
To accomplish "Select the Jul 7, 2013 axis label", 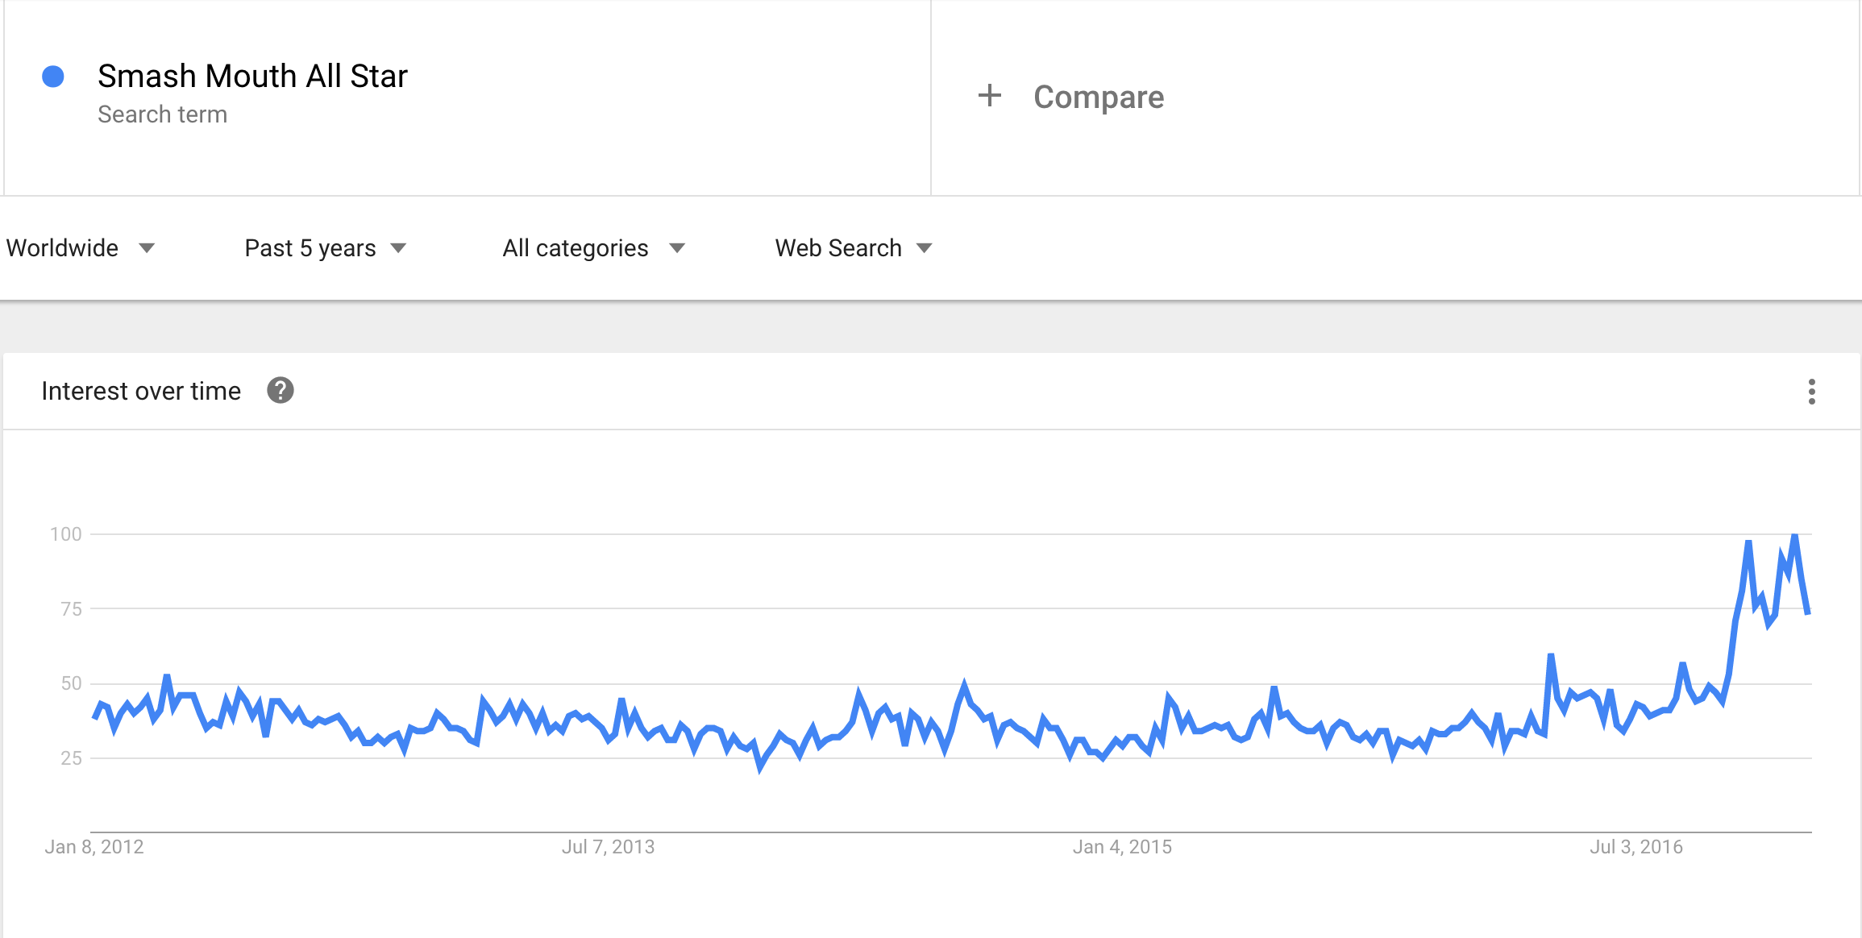I will [608, 847].
